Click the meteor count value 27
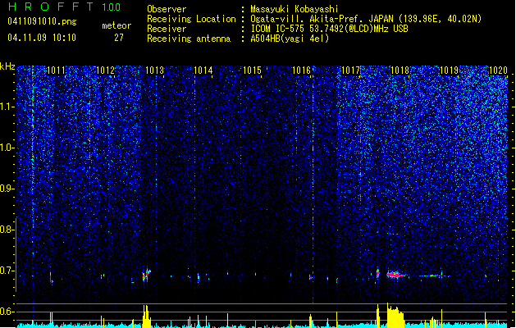This screenshot has height=328, width=516. click(119, 38)
